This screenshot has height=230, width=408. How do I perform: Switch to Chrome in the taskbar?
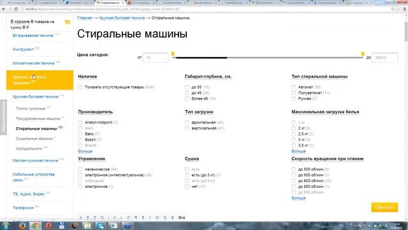click(35, 226)
